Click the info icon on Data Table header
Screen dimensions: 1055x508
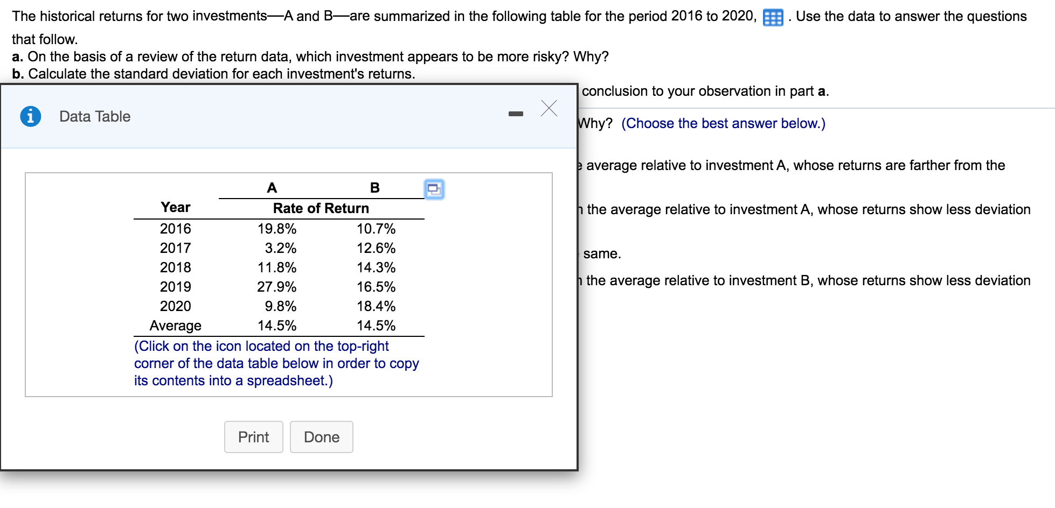pyautogui.click(x=30, y=116)
